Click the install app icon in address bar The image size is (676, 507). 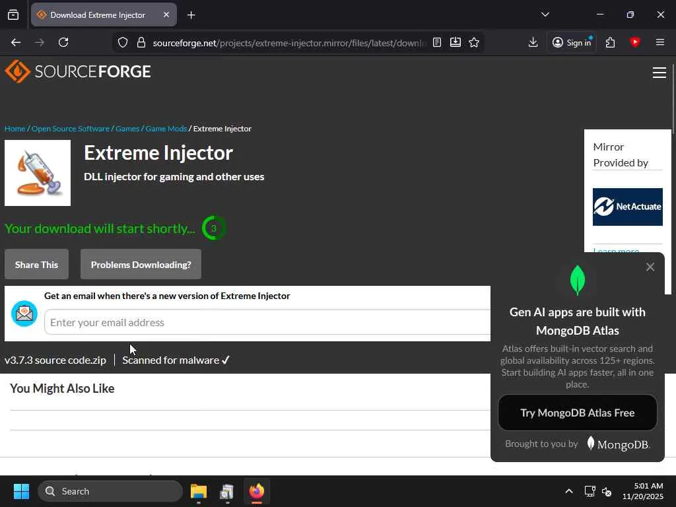pyautogui.click(x=456, y=42)
